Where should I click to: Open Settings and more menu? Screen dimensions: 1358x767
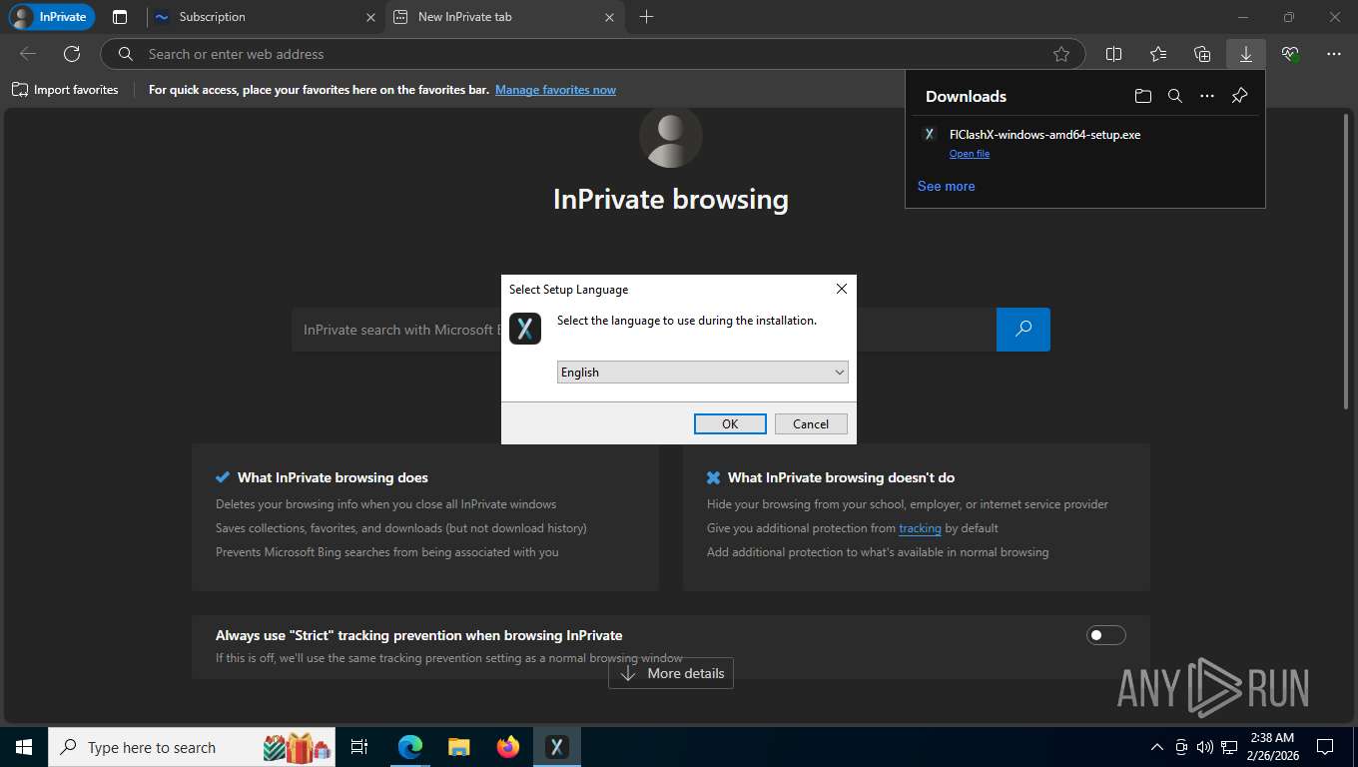tap(1334, 54)
